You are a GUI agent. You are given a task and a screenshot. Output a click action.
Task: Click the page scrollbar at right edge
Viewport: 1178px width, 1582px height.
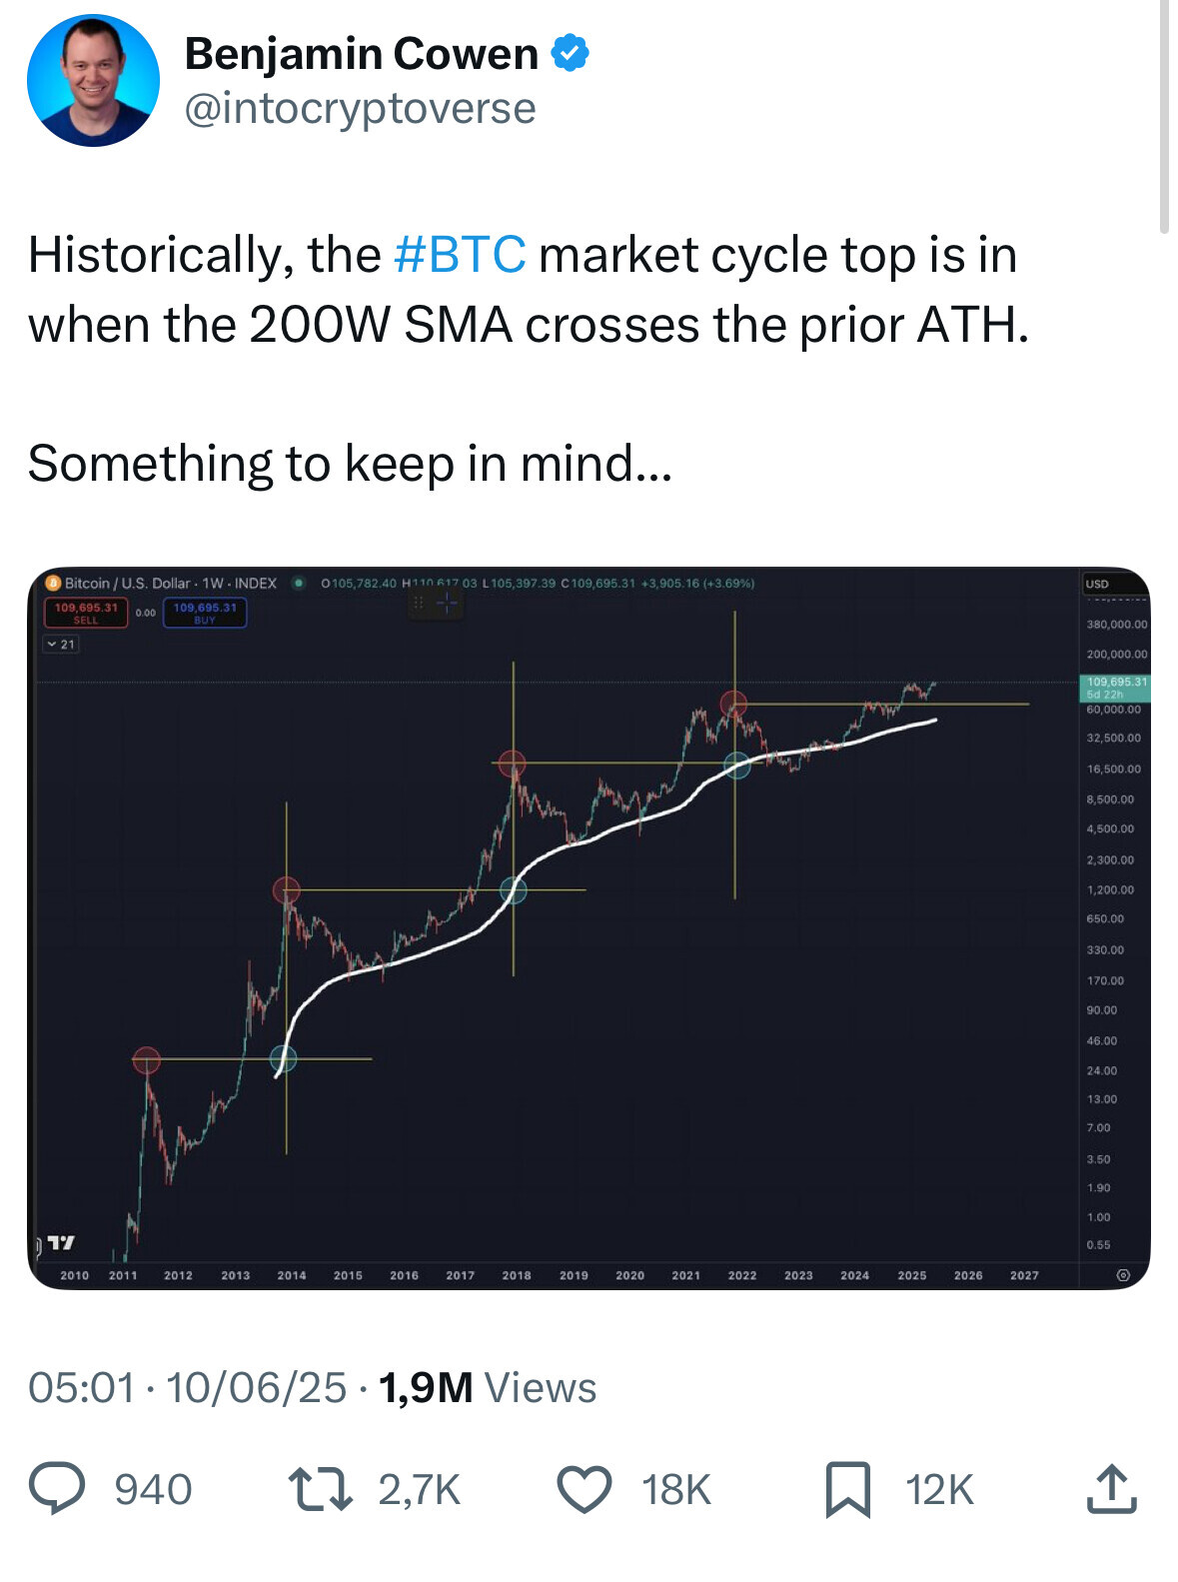point(1164,117)
